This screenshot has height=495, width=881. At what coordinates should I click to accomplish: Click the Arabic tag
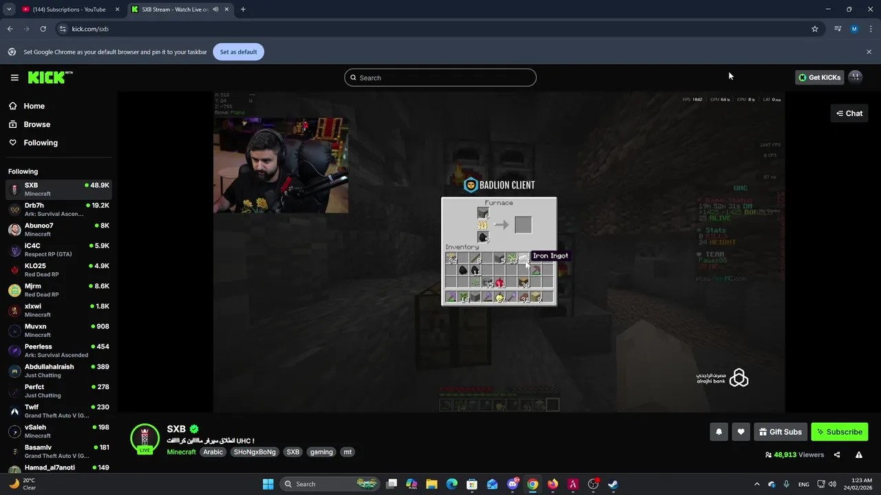[213, 452]
